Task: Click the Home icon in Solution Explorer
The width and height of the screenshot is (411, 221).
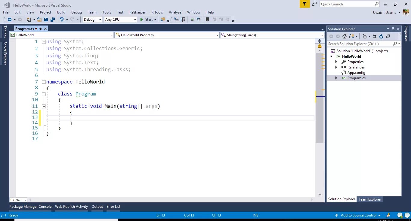Action: [x=345, y=36]
